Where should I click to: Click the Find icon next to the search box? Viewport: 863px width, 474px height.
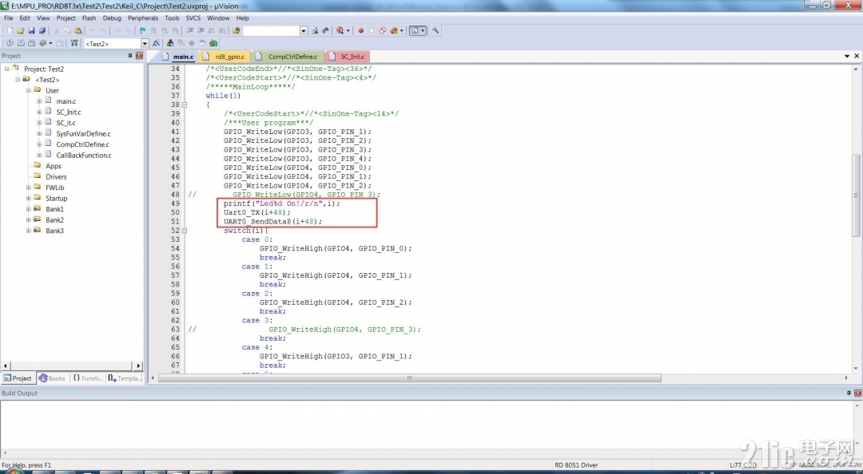(x=314, y=31)
